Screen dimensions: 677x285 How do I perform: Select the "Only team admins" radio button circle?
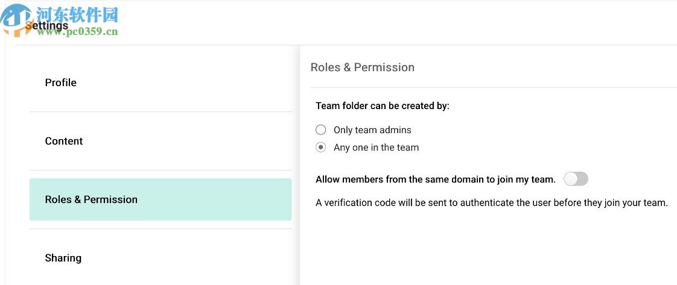point(321,130)
